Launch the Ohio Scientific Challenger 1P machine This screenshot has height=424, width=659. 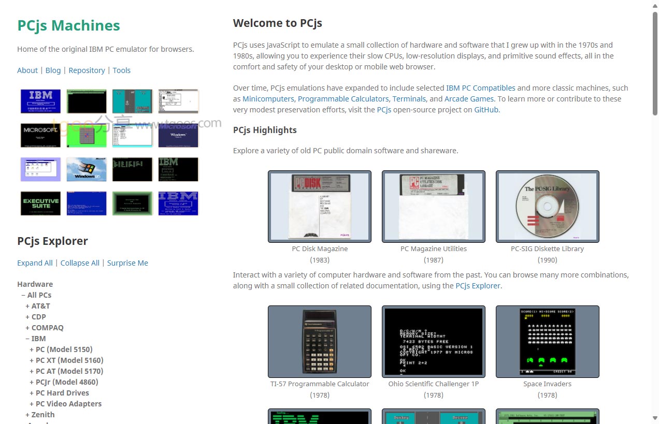[433, 342]
